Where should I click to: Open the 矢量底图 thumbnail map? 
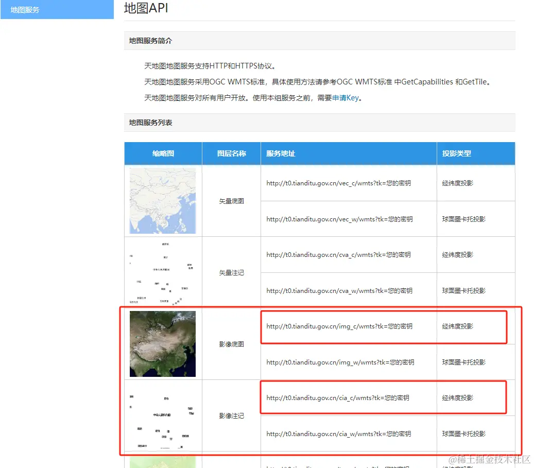162,201
